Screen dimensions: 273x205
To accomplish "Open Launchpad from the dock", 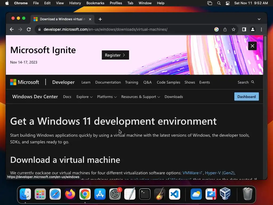I will [40, 194].
